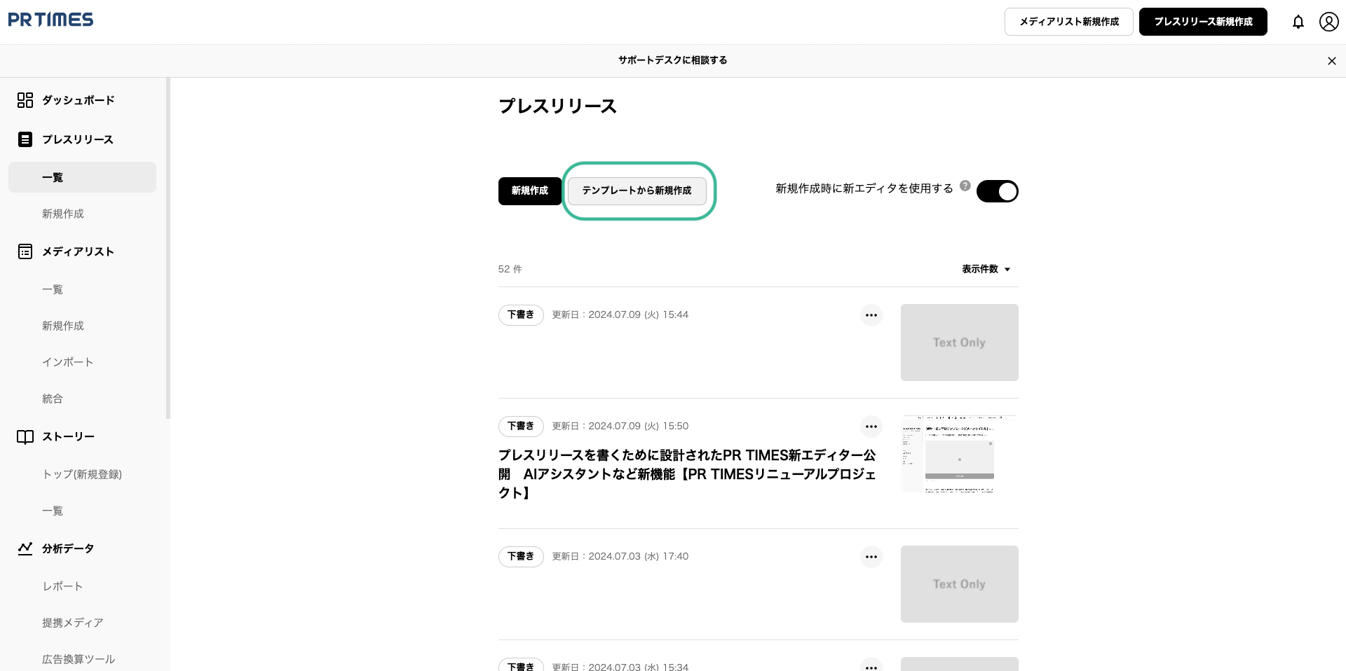Click update date 2024.07.09 15:44

pos(620,315)
